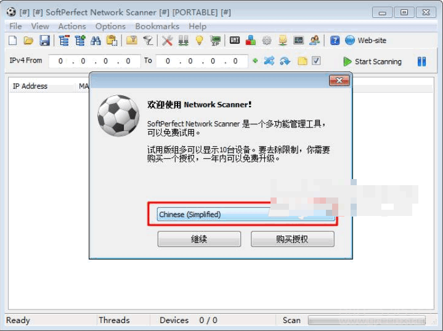The height and width of the screenshot is (331, 443).
Task: Click the IP address card icon
Action: 216,41
